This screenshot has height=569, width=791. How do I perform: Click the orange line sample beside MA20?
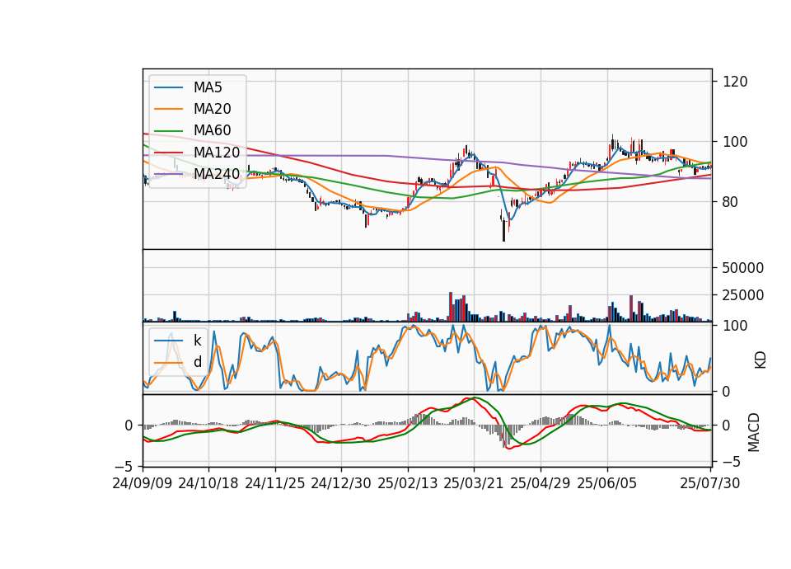pos(168,109)
